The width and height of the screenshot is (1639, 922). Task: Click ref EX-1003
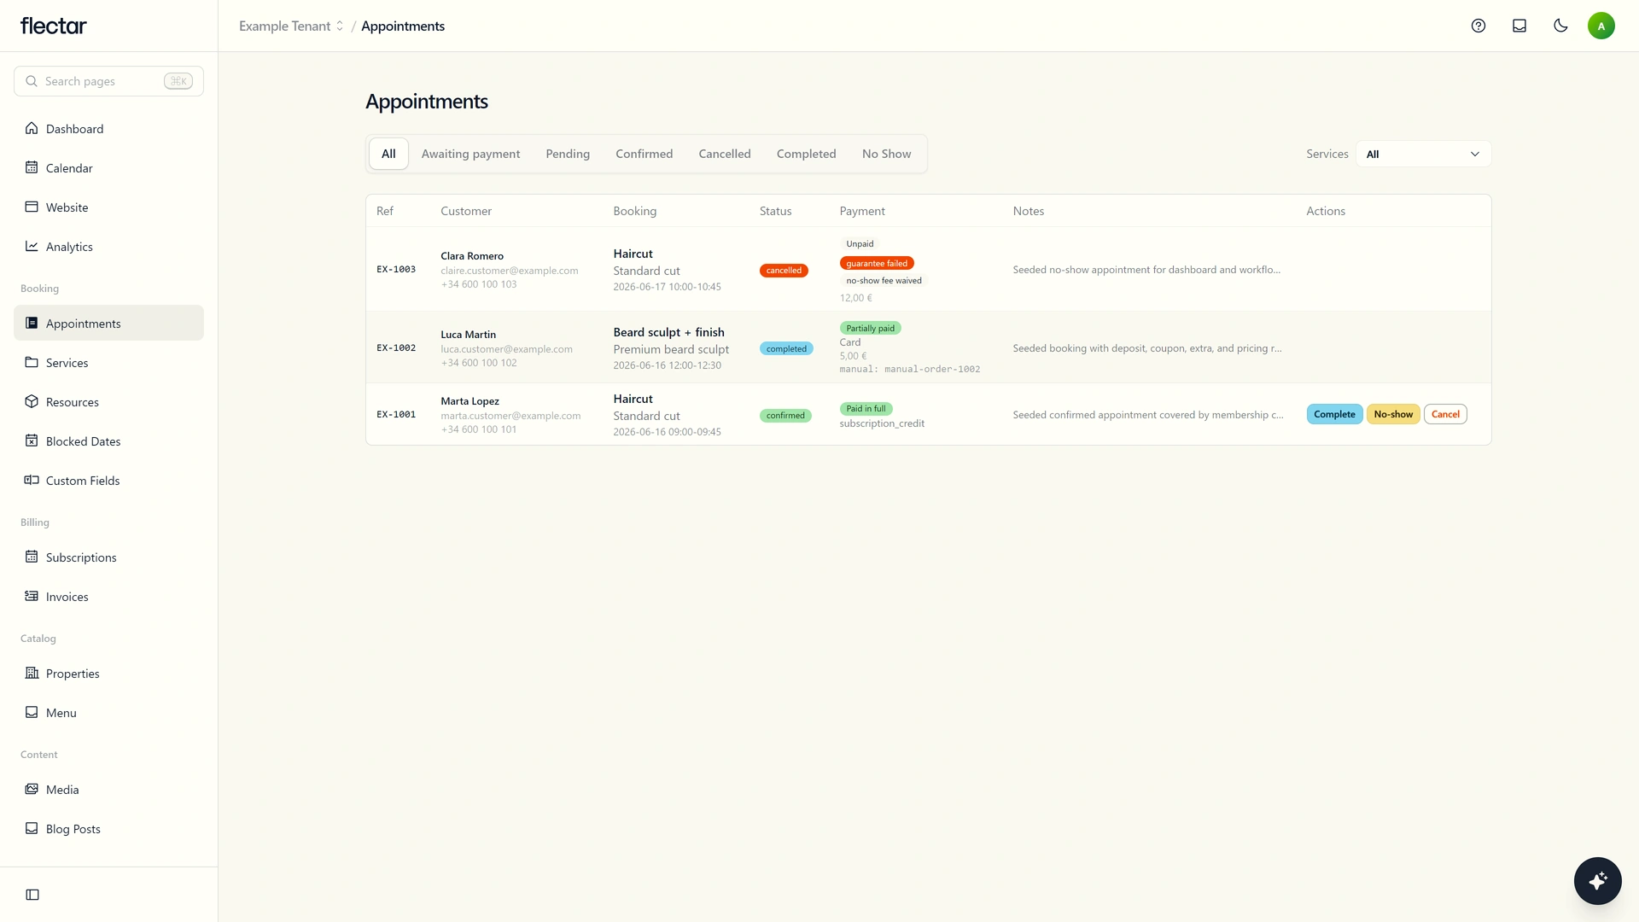[396, 269]
